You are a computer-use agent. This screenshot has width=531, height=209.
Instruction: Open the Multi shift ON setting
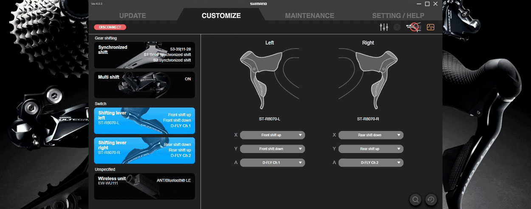pyautogui.click(x=144, y=84)
